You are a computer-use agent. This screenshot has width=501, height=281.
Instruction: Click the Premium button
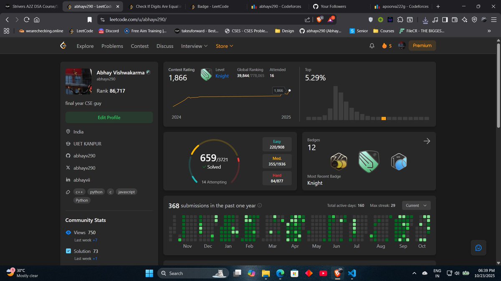point(422,46)
